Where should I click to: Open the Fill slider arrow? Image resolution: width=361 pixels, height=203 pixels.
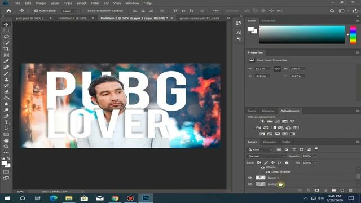pos(315,163)
